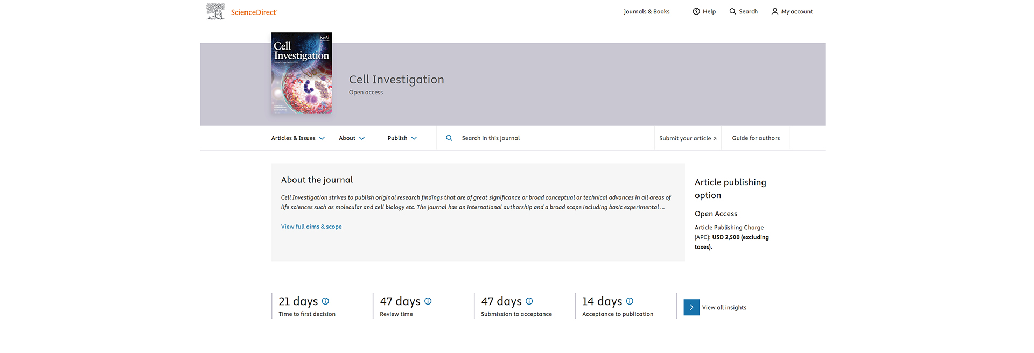Click the Article publishing option heading
The height and width of the screenshot is (353, 1034).
click(x=730, y=189)
